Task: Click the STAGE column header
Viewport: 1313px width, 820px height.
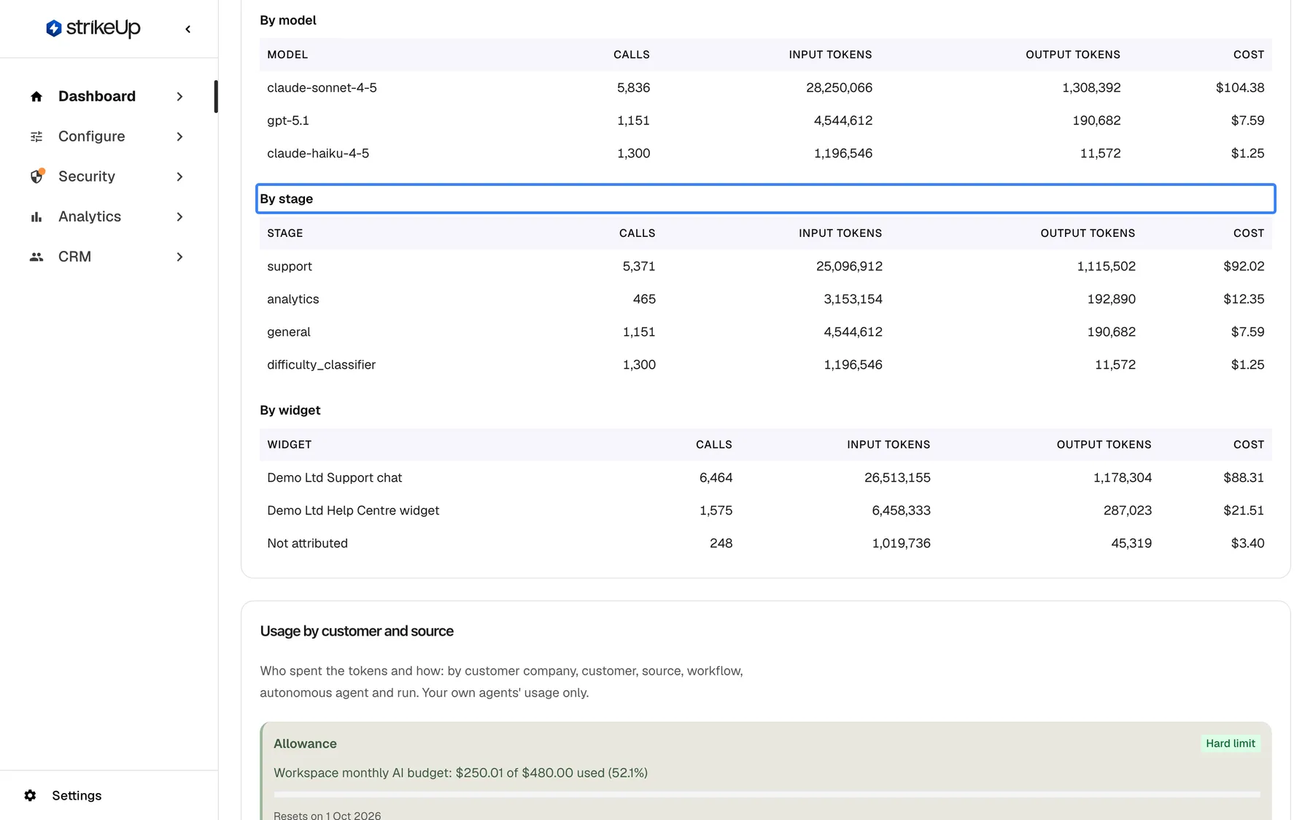Action: tap(284, 233)
